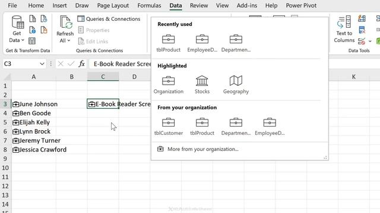Open the File tab
The height and width of the screenshot is (213, 380).
point(12,5)
